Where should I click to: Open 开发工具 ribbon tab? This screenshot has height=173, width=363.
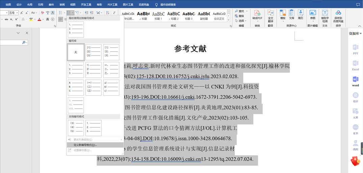click(86, 4)
